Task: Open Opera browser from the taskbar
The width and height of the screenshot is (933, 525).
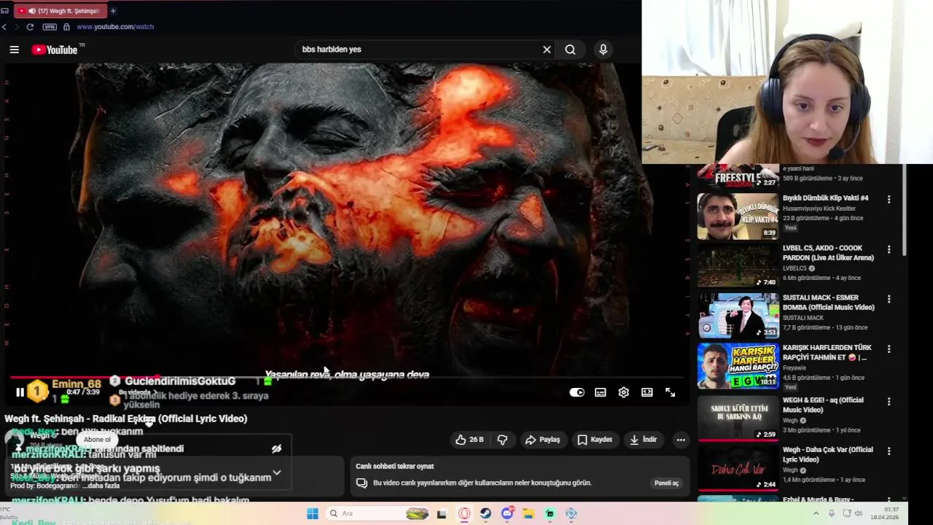Action: [464, 513]
